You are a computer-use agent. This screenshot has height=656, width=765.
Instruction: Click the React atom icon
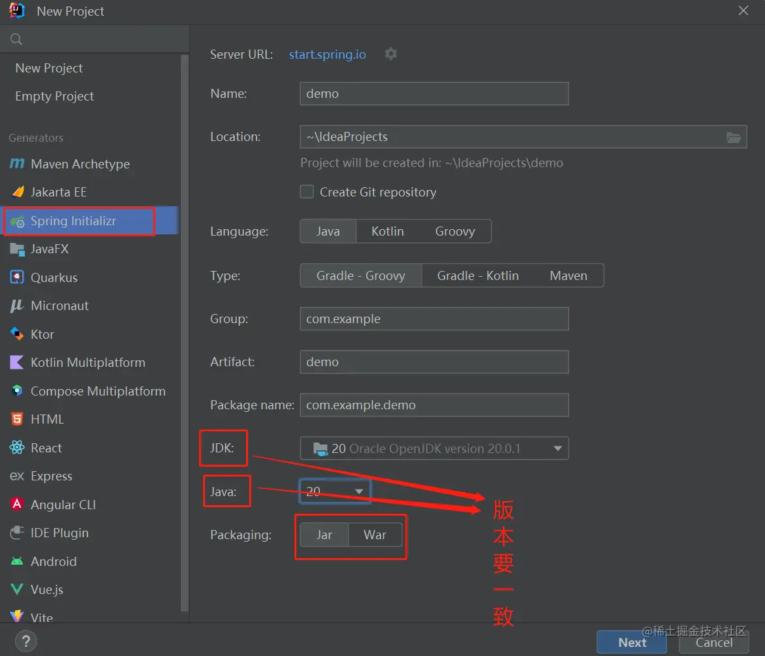(17, 447)
